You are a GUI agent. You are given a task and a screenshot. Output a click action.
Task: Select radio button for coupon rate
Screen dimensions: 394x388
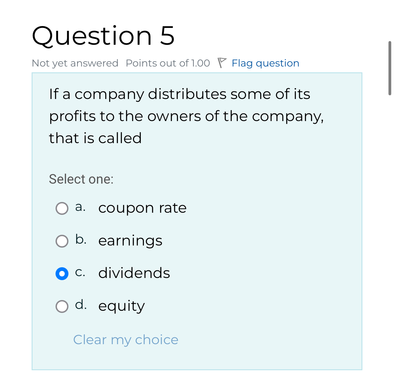point(62,208)
